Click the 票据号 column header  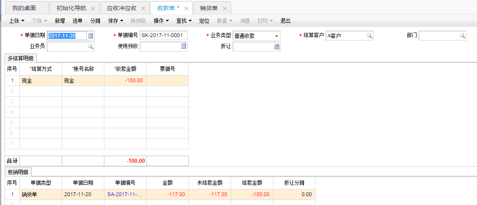[x=168, y=69]
